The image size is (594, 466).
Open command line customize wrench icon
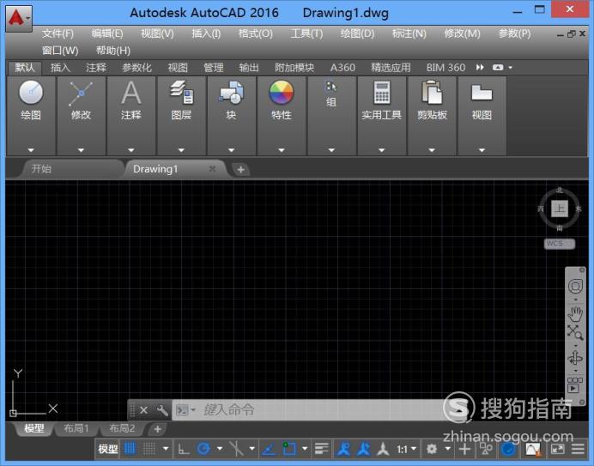point(162,410)
